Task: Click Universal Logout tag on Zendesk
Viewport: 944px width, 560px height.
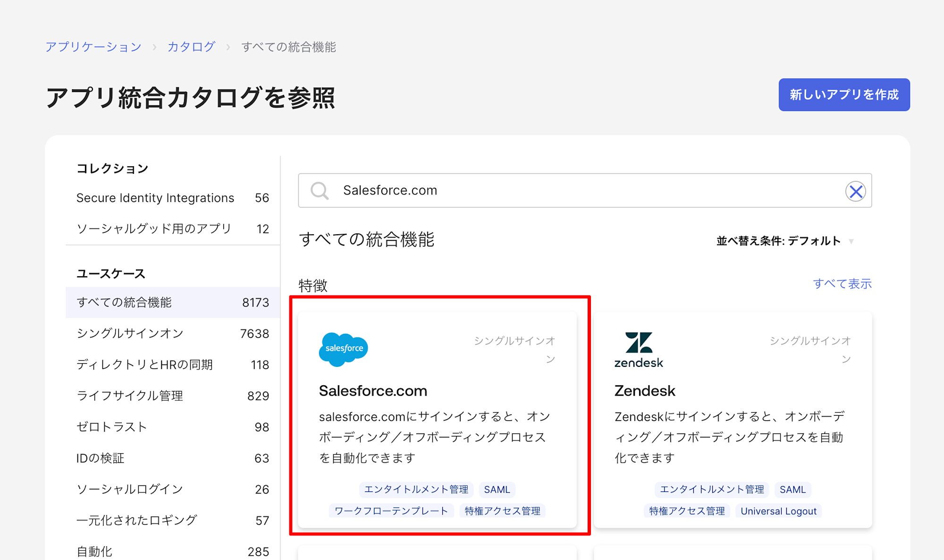Action: coord(778,511)
